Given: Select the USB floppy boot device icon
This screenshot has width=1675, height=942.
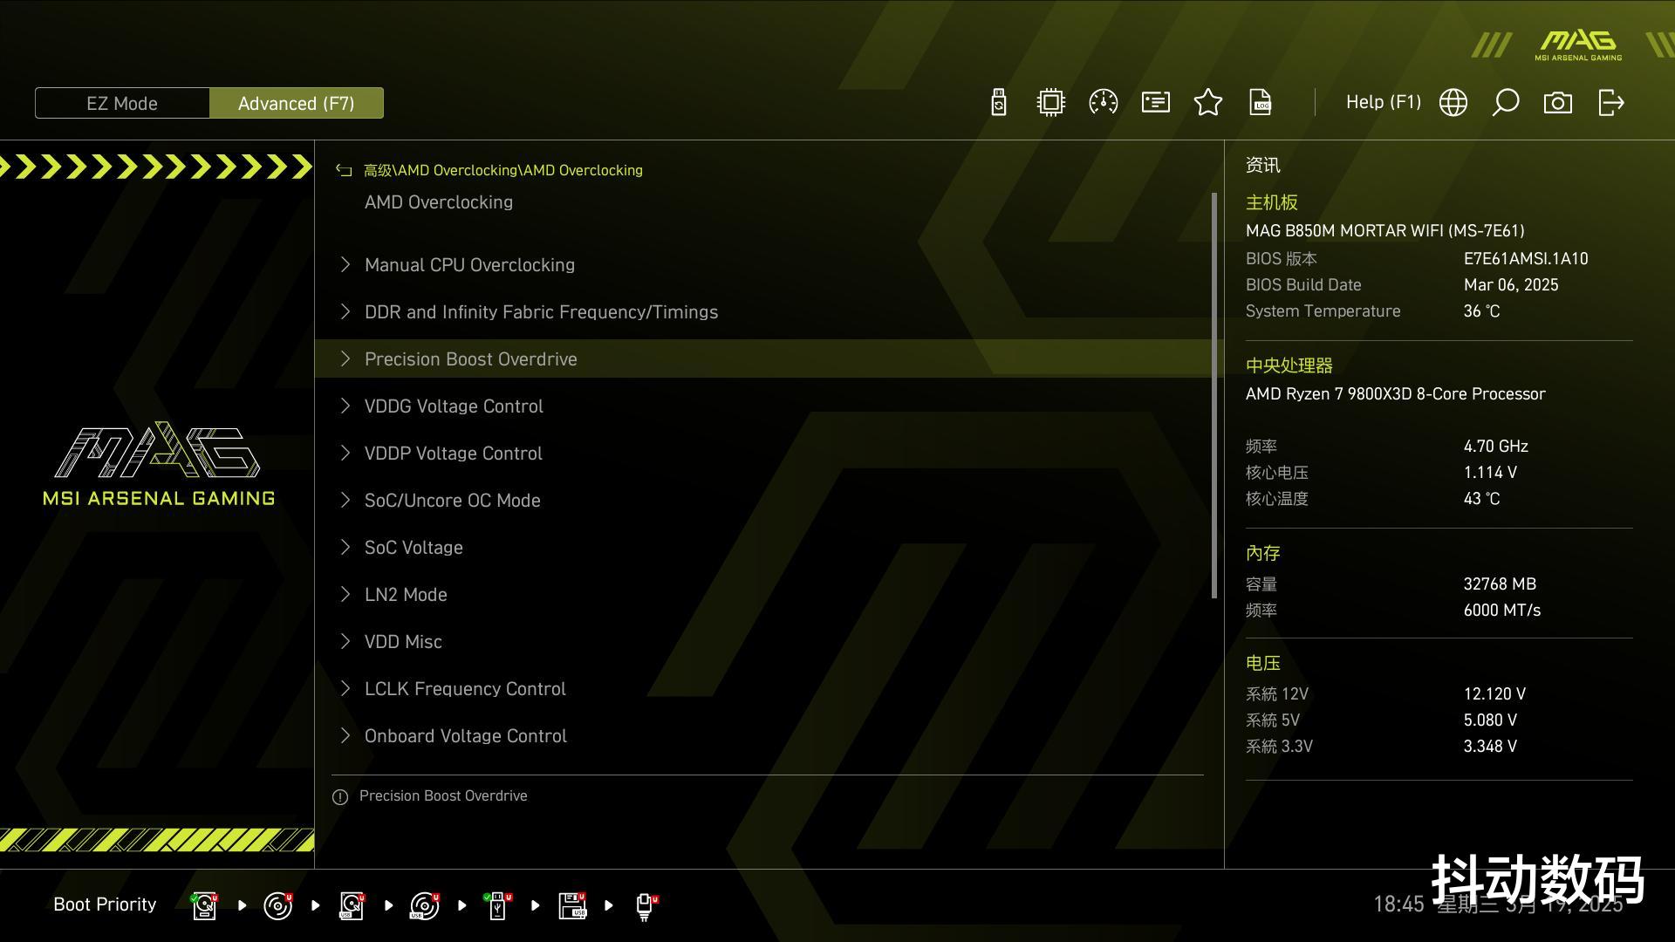Looking at the screenshot, I should [572, 905].
